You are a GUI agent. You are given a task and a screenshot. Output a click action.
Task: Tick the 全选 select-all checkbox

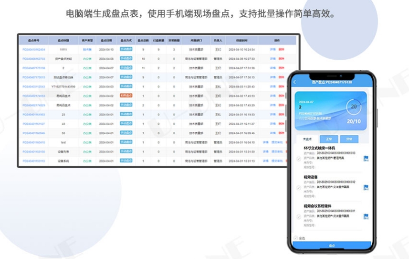pyautogui.click(x=296, y=238)
